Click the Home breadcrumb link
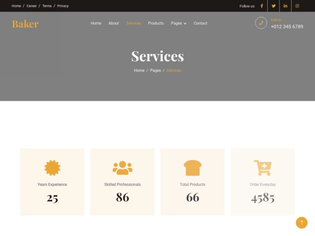Screen dimensions: 315x236 click(x=139, y=71)
